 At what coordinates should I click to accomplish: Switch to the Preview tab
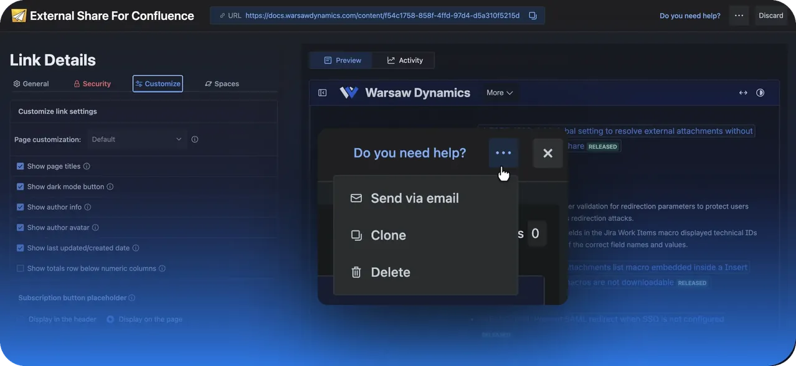pos(342,60)
